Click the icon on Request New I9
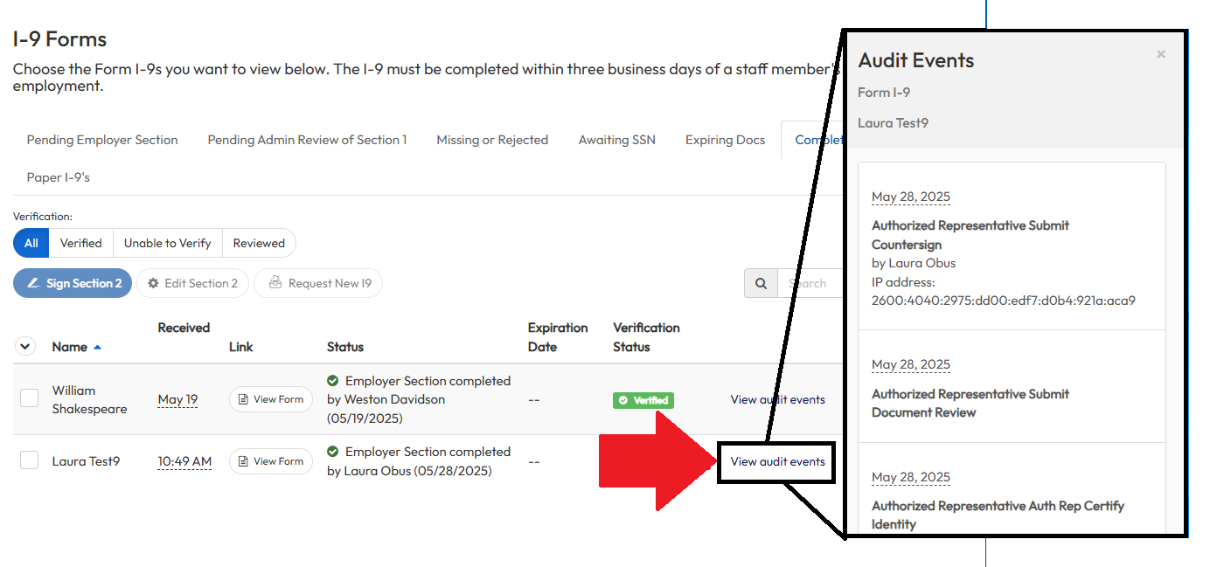 pos(275,282)
